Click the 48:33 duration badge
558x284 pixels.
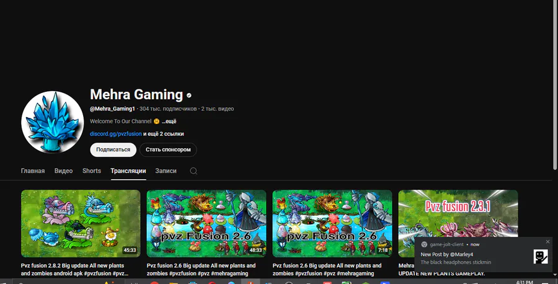click(x=255, y=250)
